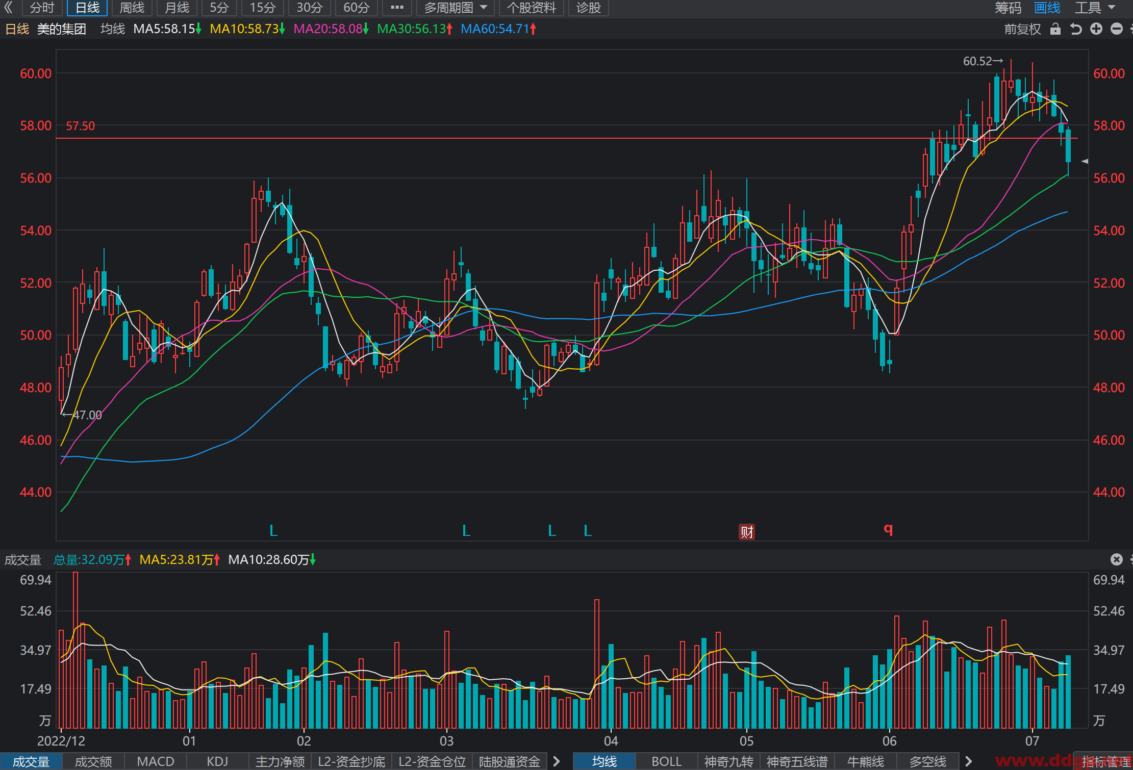
Task: Expand the 多周期图 dropdown
Action: 456,8
